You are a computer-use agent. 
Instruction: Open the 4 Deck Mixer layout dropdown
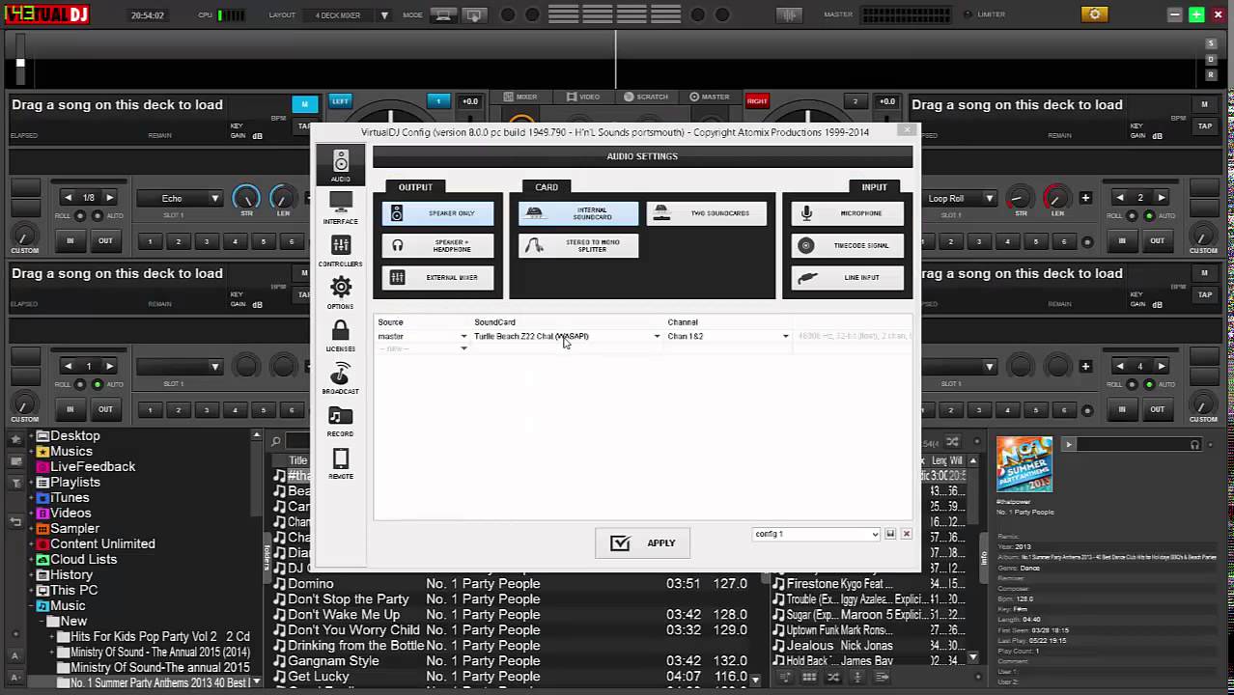pyautogui.click(x=347, y=15)
